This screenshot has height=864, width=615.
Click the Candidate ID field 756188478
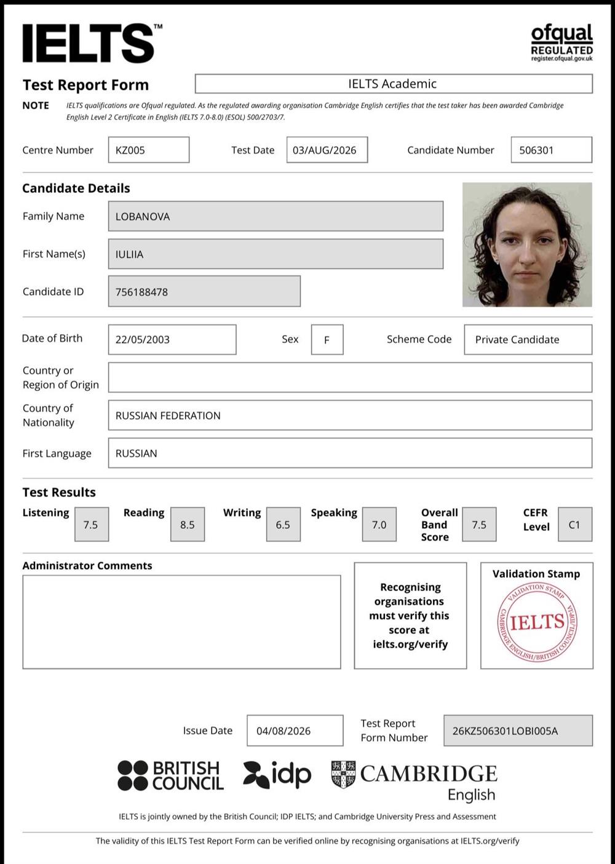click(x=204, y=291)
